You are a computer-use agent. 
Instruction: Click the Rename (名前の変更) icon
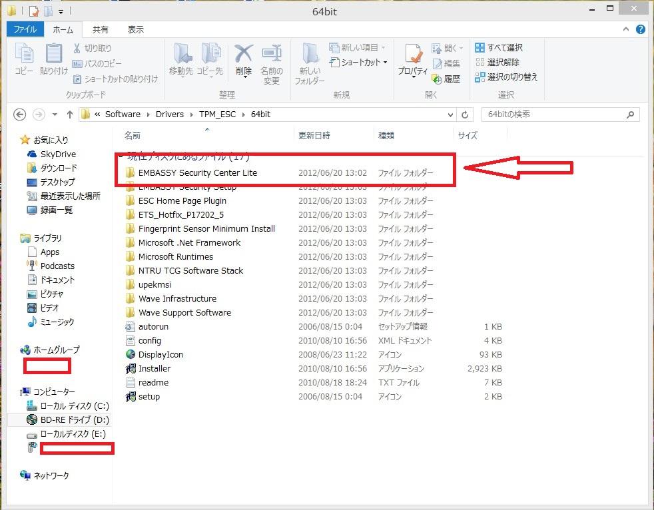click(x=272, y=54)
